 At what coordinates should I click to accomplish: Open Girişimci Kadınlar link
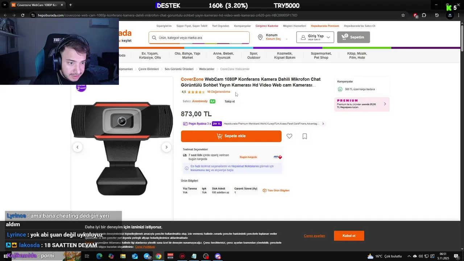(x=267, y=26)
